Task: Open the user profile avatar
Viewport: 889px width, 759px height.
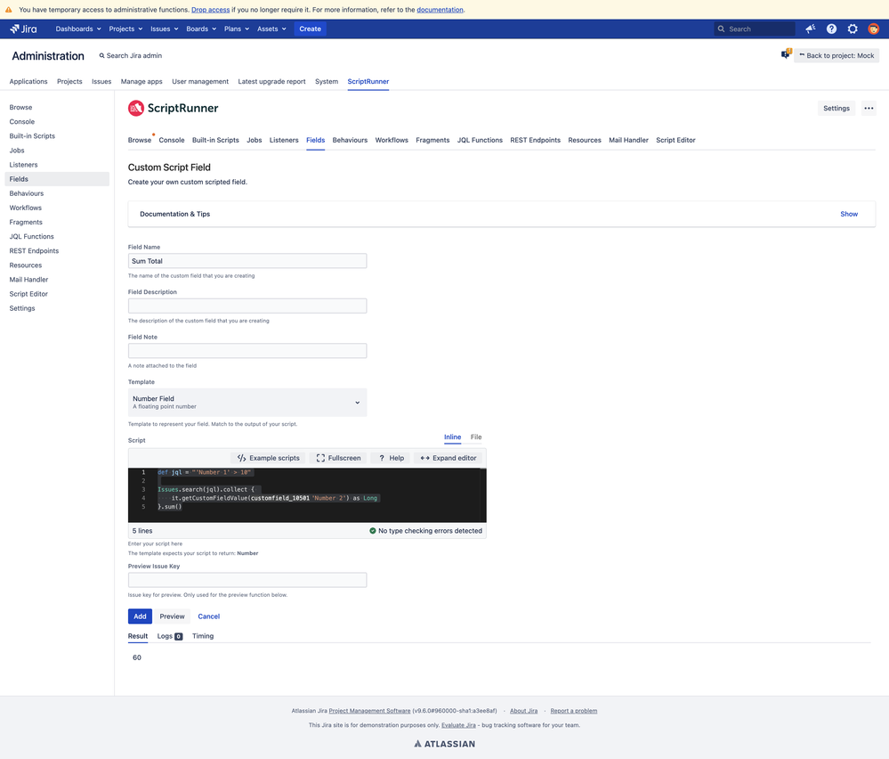Action: (x=873, y=29)
